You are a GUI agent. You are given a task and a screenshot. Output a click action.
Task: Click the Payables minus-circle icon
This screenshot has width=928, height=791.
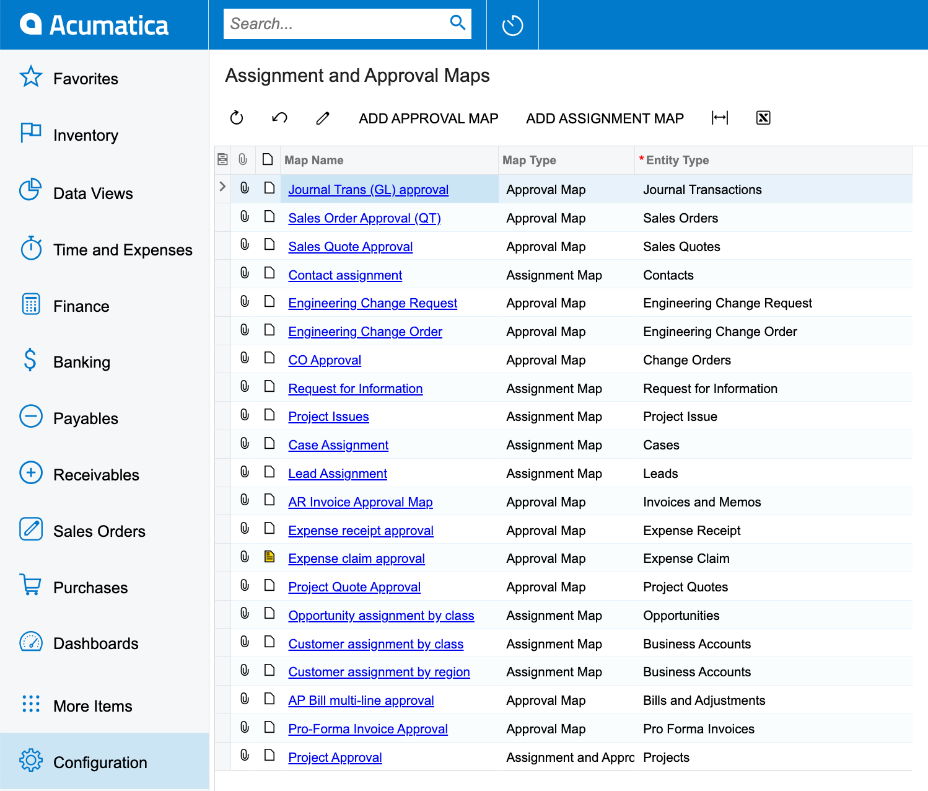(31, 417)
